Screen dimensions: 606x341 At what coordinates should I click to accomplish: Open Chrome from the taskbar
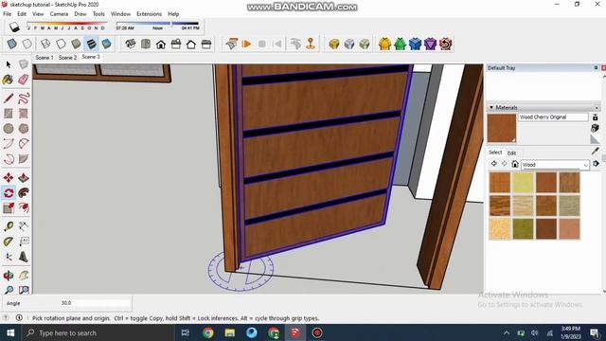tap(208, 332)
